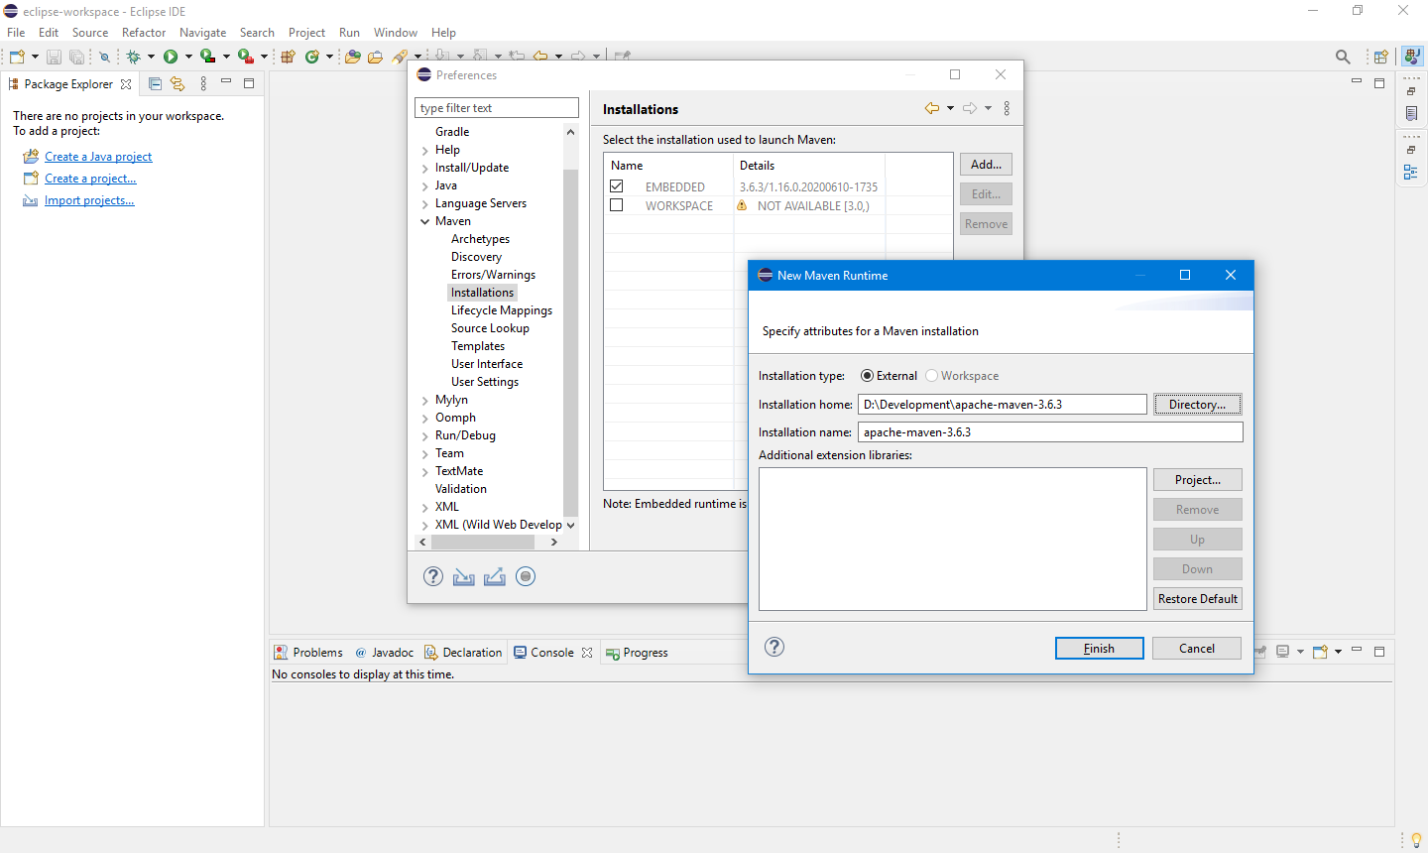This screenshot has width=1428, height=853.
Task: Switch to the Progress tab
Action: tap(637, 653)
